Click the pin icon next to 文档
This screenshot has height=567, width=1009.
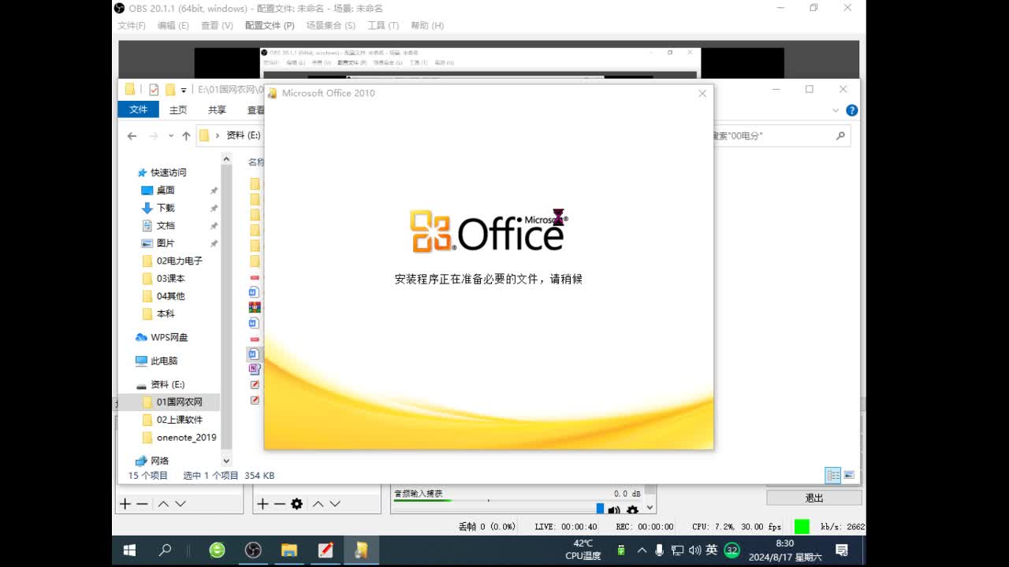tap(214, 226)
